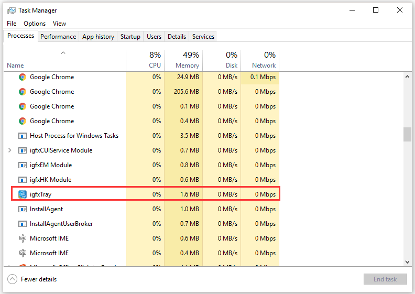This screenshot has height=294, width=415.
Task: Select the igfxHK Module process
Action: point(50,180)
